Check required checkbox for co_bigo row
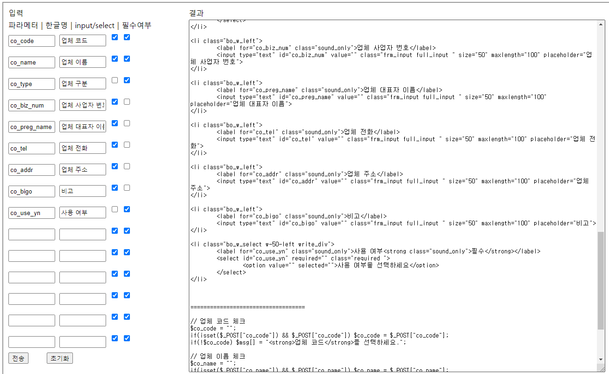This screenshot has height=374, width=609. (127, 188)
